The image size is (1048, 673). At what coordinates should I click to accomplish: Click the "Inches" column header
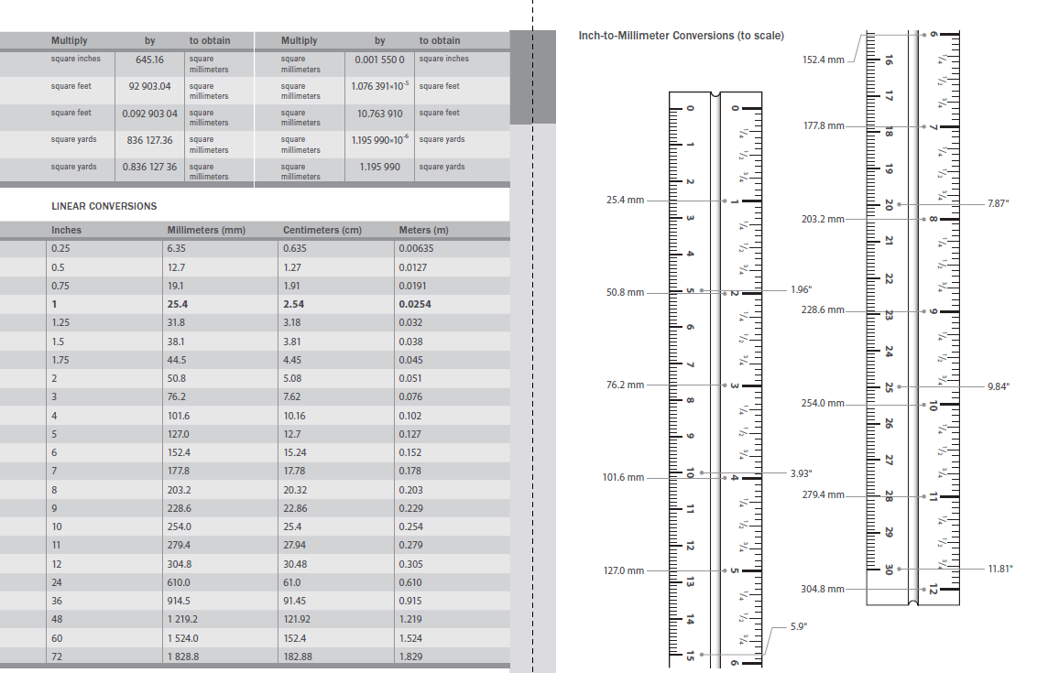(x=66, y=230)
